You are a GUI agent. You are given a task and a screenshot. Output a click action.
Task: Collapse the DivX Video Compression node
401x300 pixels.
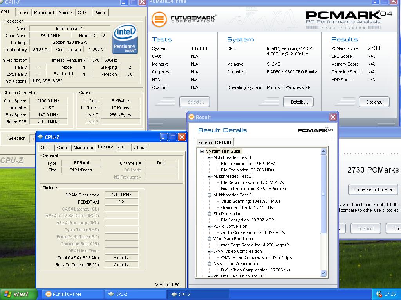coord(209,264)
